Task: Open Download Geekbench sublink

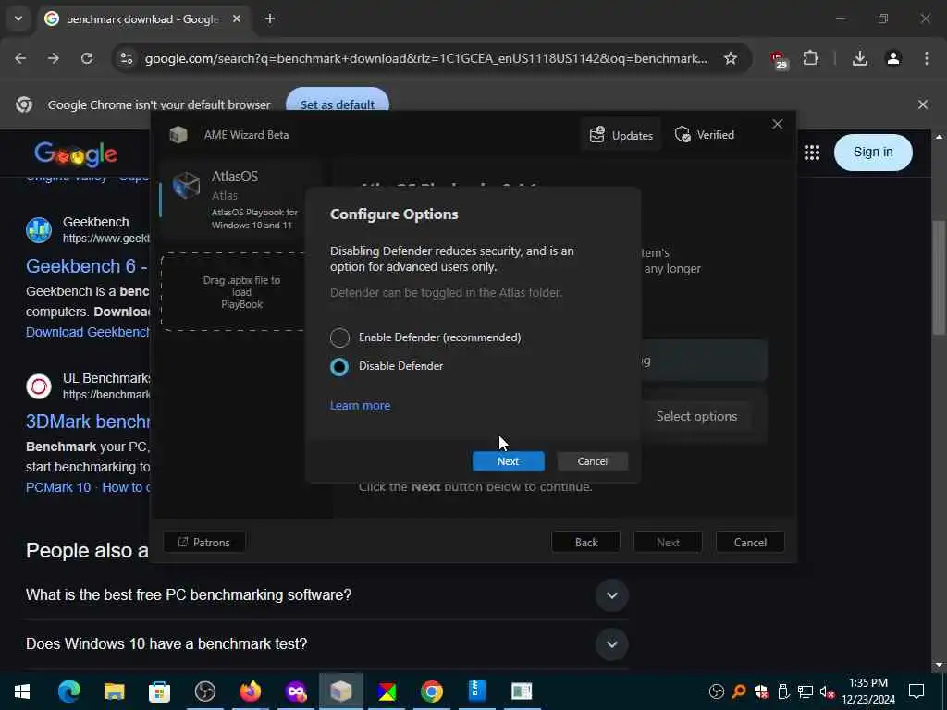Action: click(x=87, y=332)
